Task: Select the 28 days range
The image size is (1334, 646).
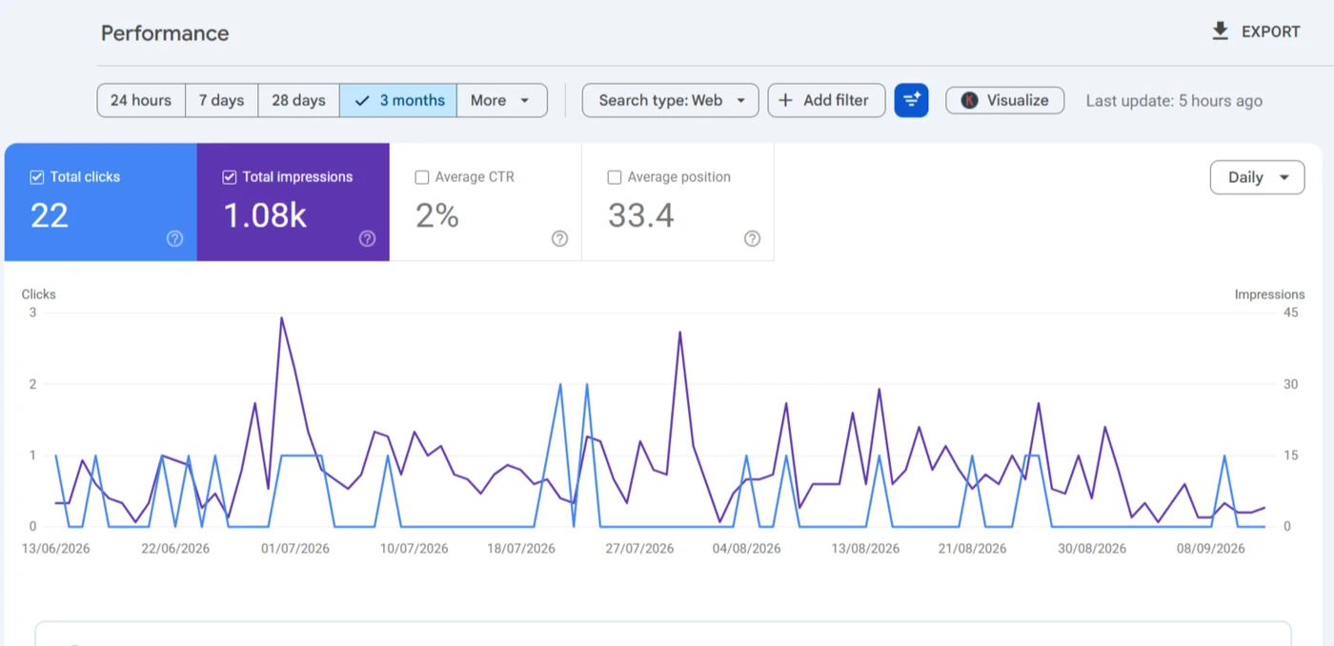Action: (x=298, y=100)
